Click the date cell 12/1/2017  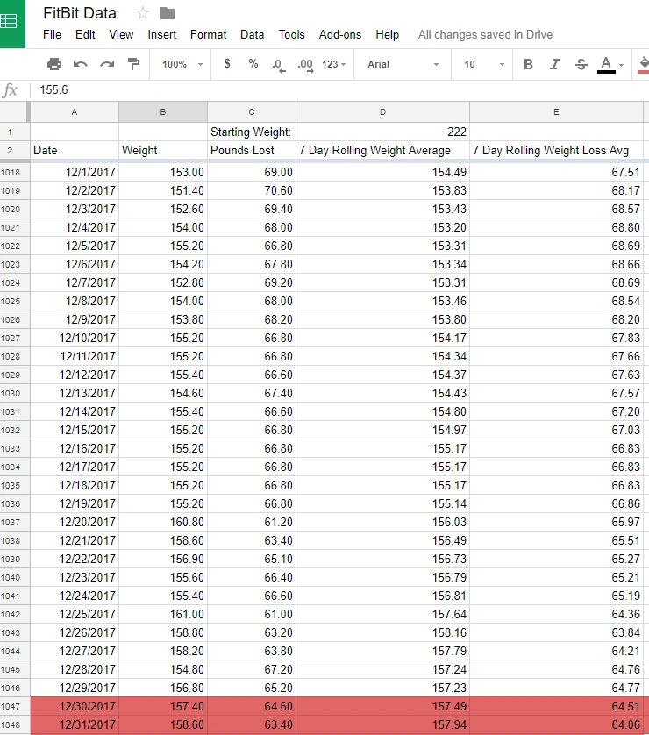pyautogui.click(x=74, y=173)
